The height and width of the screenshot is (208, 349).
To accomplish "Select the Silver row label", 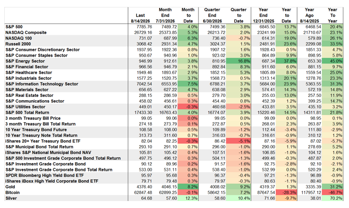I will pyautogui.click(x=11, y=198).
